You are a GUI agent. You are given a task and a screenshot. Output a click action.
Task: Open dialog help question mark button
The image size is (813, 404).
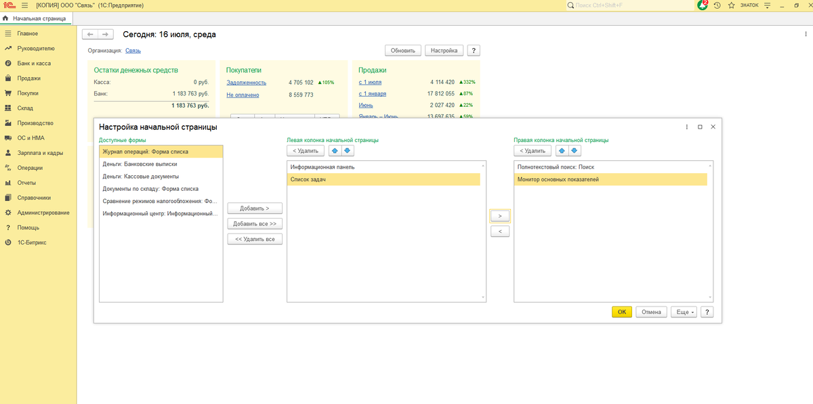pyautogui.click(x=707, y=312)
